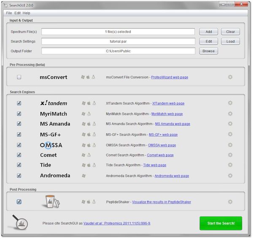Uncheck the OMSSA search engine

point(19,145)
